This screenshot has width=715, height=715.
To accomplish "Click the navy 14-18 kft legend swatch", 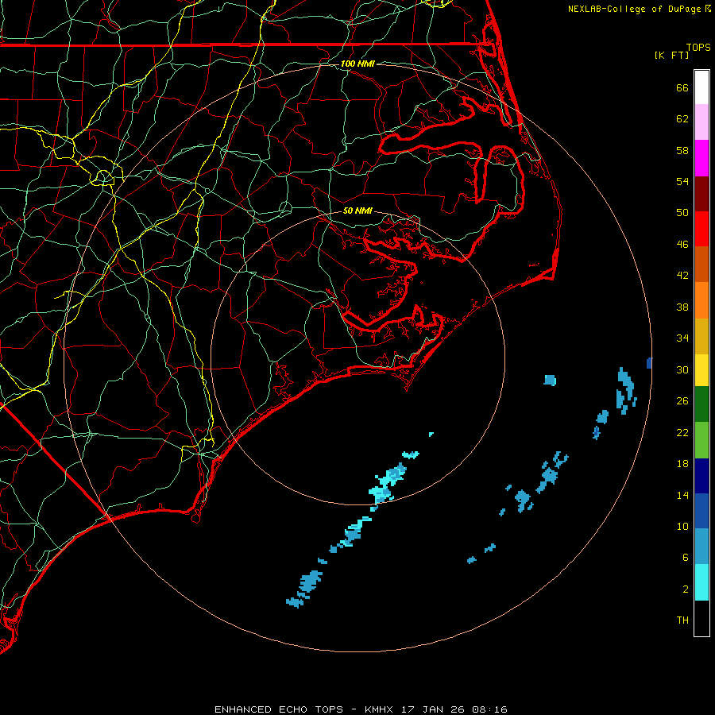I will pyautogui.click(x=701, y=476).
